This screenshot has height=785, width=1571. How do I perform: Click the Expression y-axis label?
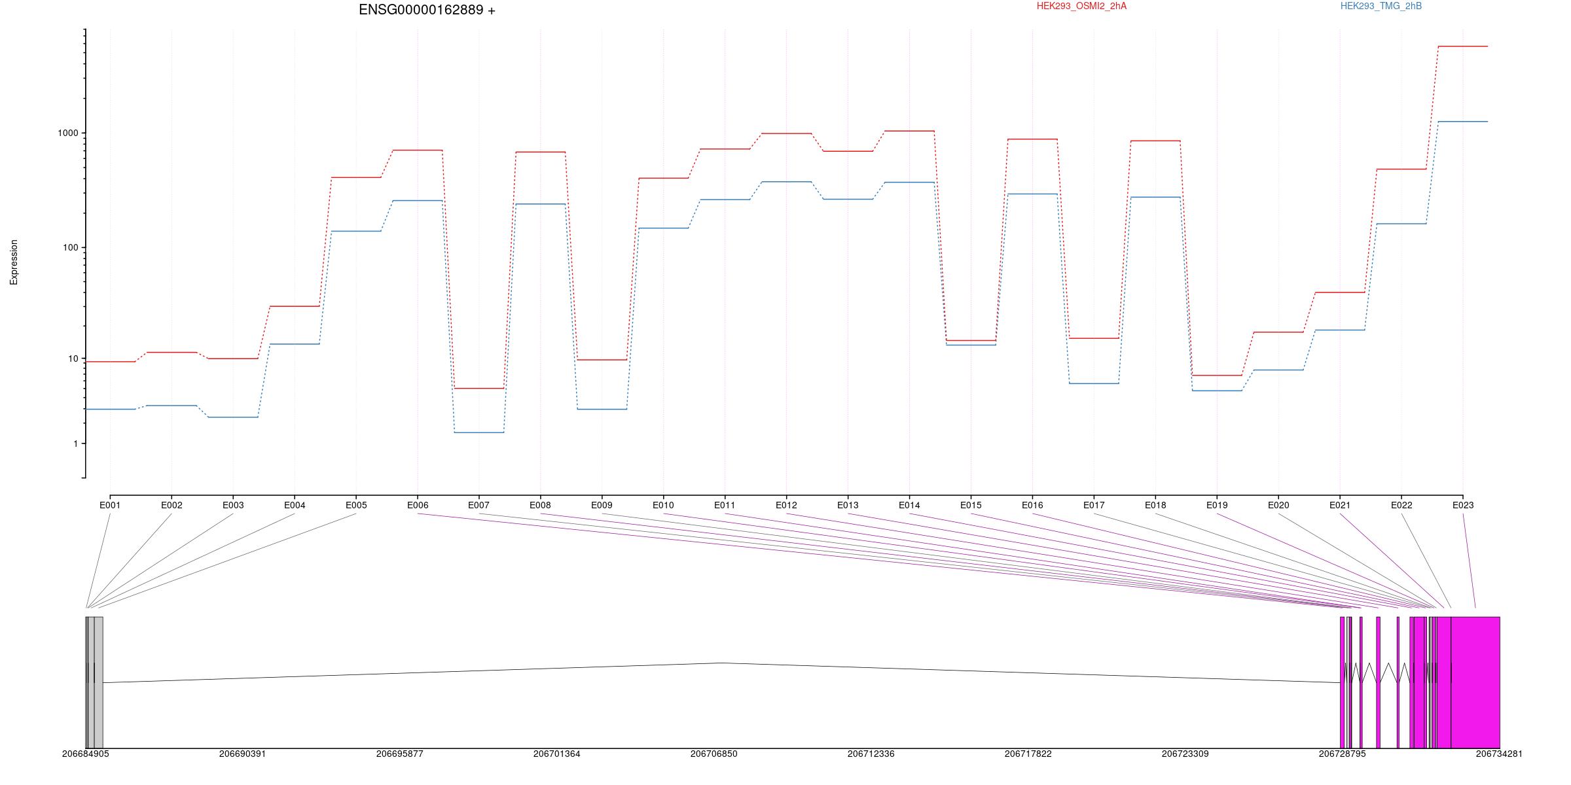(14, 262)
